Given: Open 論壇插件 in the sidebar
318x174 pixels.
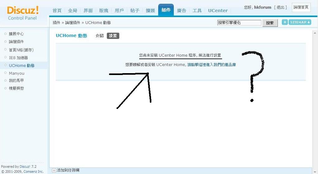Looking at the screenshot, I should click(16, 42).
